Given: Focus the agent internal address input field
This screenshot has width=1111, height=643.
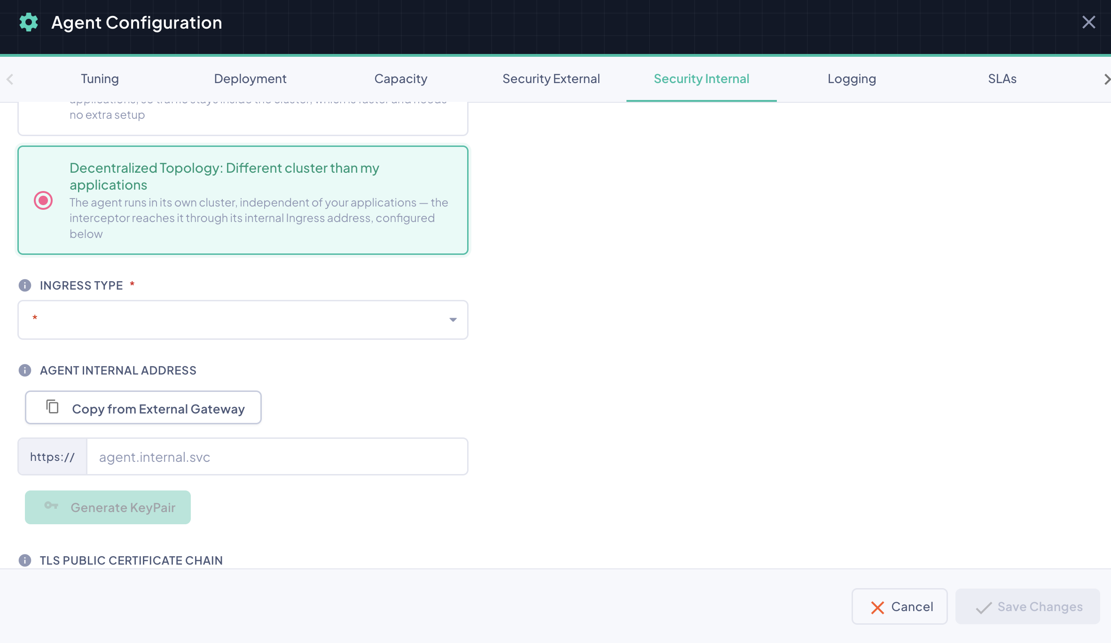Looking at the screenshot, I should point(277,457).
